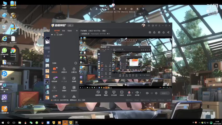Open settings gear beside start-stream button
The height and width of the screenshot is (125, 222).
coord(156,93)
